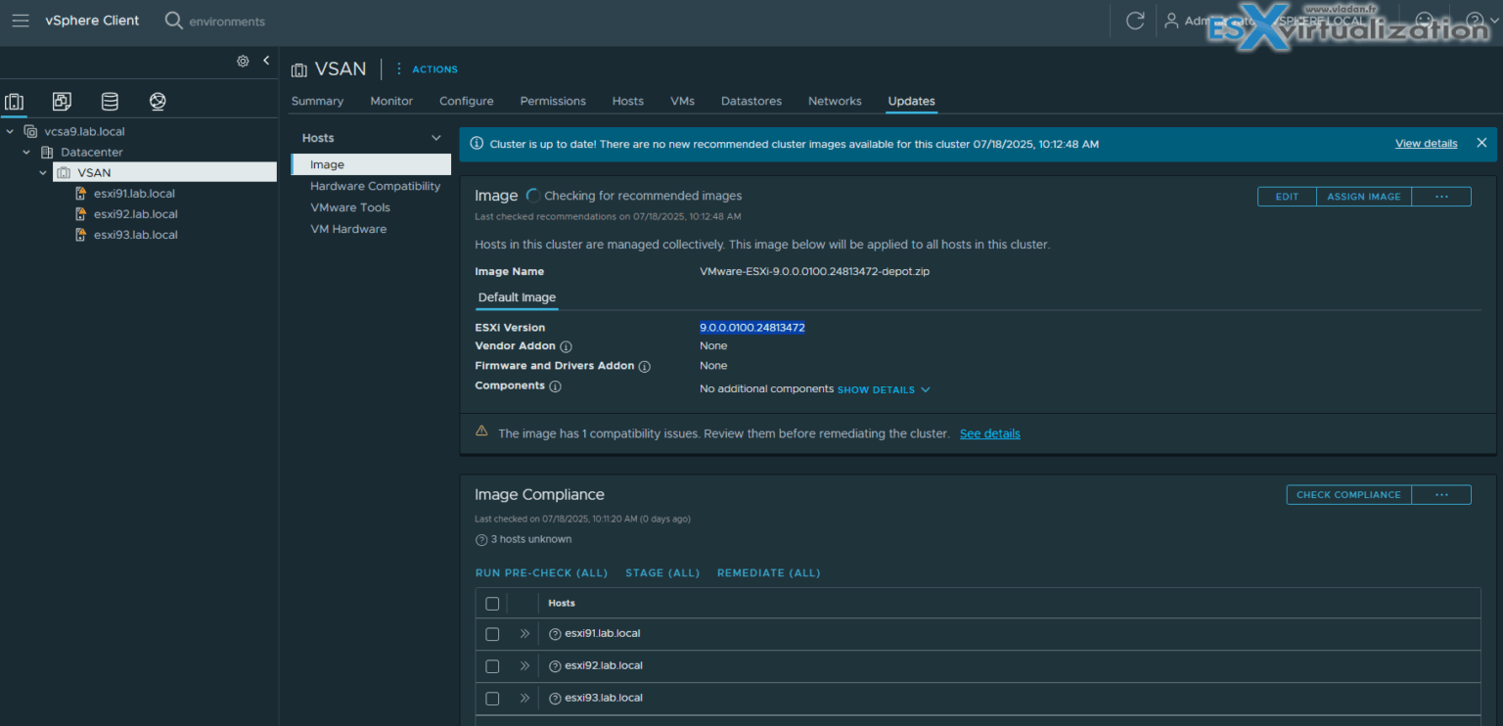Refresh the vSphere Client view
The image size is (1503, 726).
coord(1133,20)
